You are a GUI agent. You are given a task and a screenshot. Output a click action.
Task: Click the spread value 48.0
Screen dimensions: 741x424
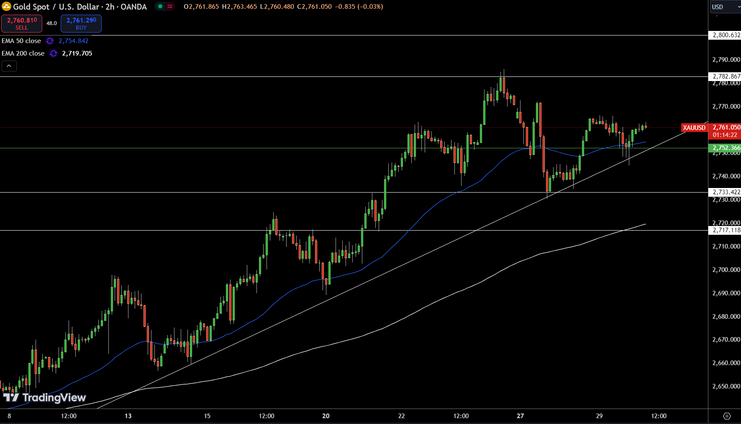pyautogui.click(x=51, y=23)
